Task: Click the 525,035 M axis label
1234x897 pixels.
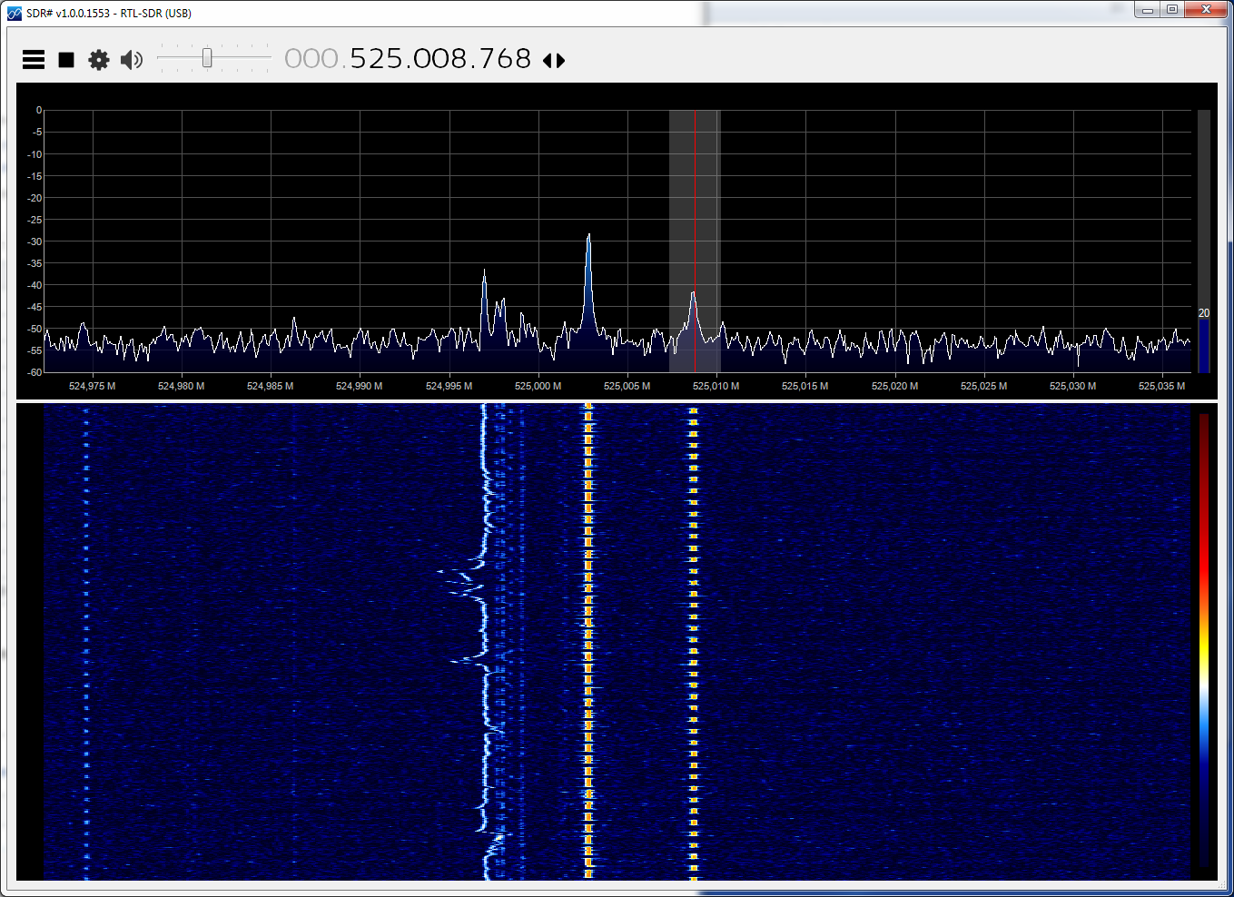Action: [1161, 386]
